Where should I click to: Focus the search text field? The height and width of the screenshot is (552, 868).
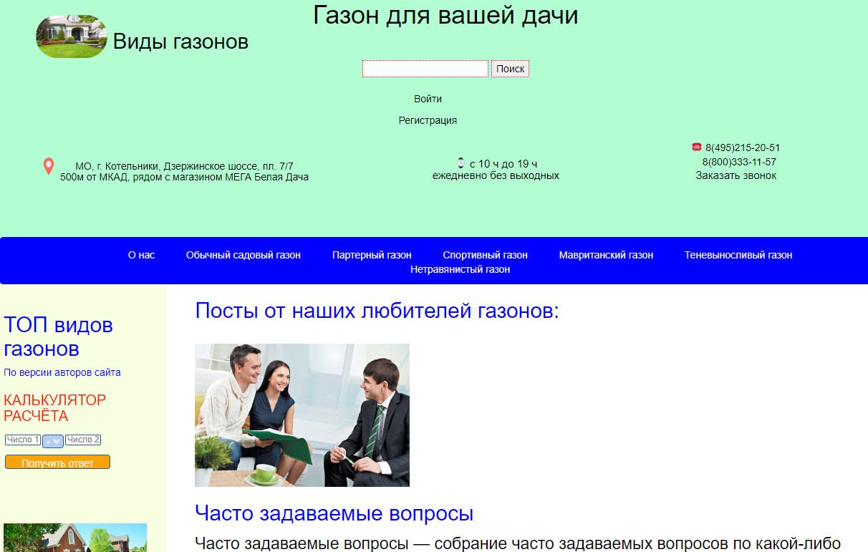pos(425,69)
